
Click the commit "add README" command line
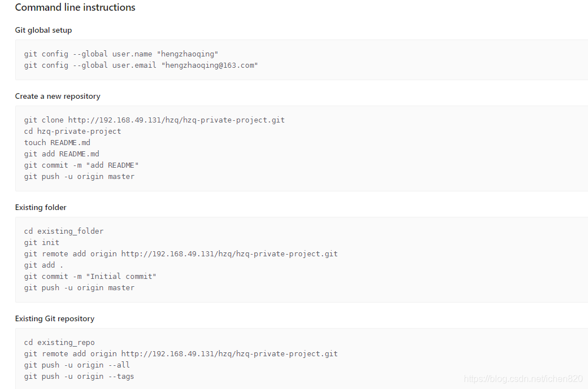point(81,165)
